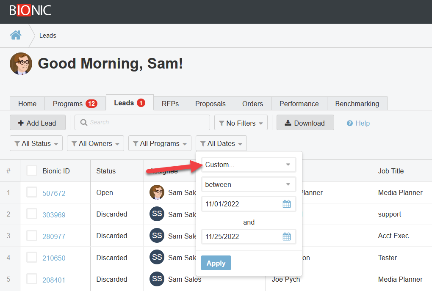Expand the No Filters dropdown
The width and height of the screenshot is (432, 291).
click(241, 123)
